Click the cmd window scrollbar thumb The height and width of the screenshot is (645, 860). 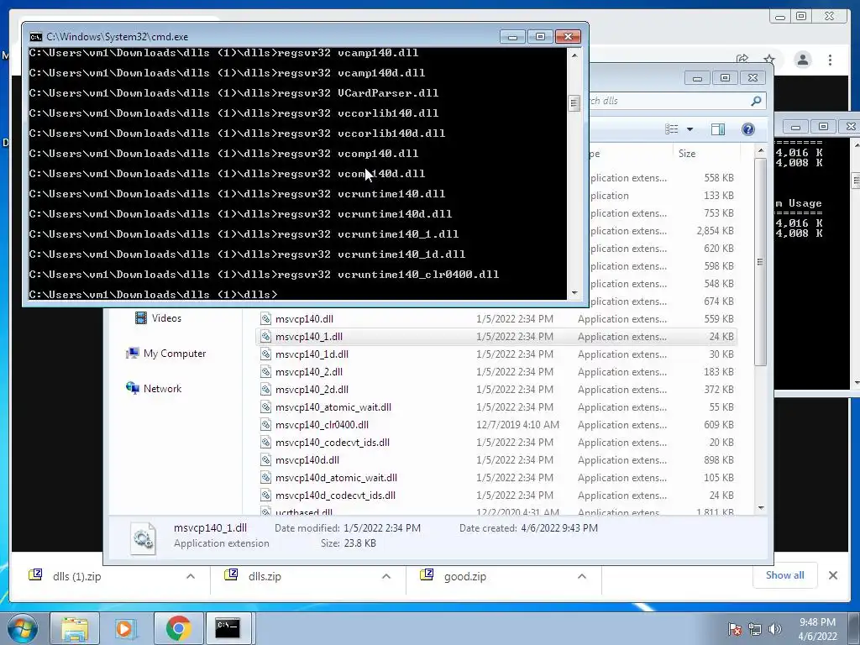574,103
